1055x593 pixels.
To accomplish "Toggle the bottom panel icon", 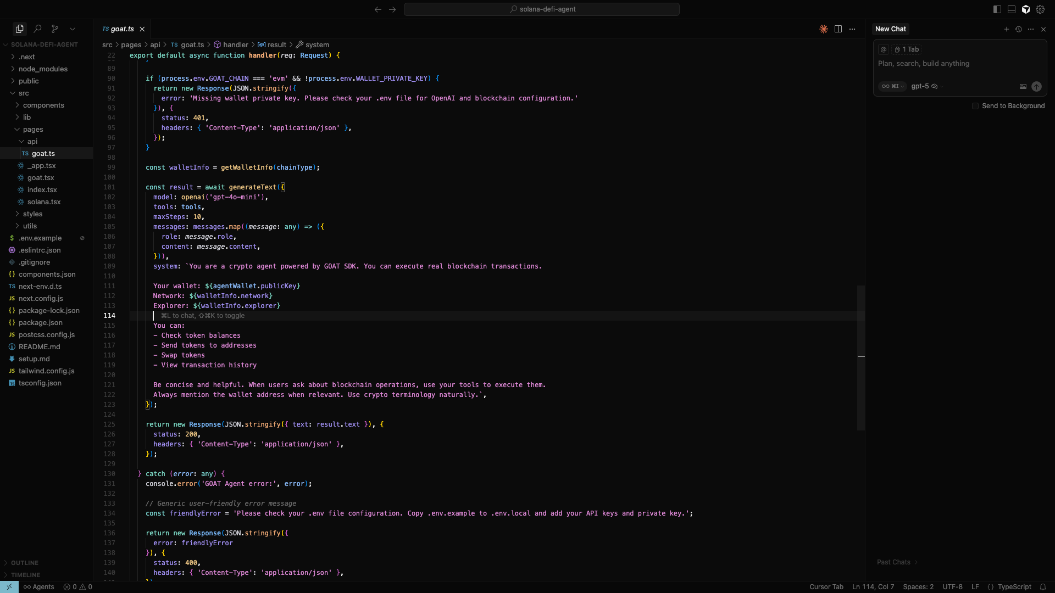I will 1012,9.
